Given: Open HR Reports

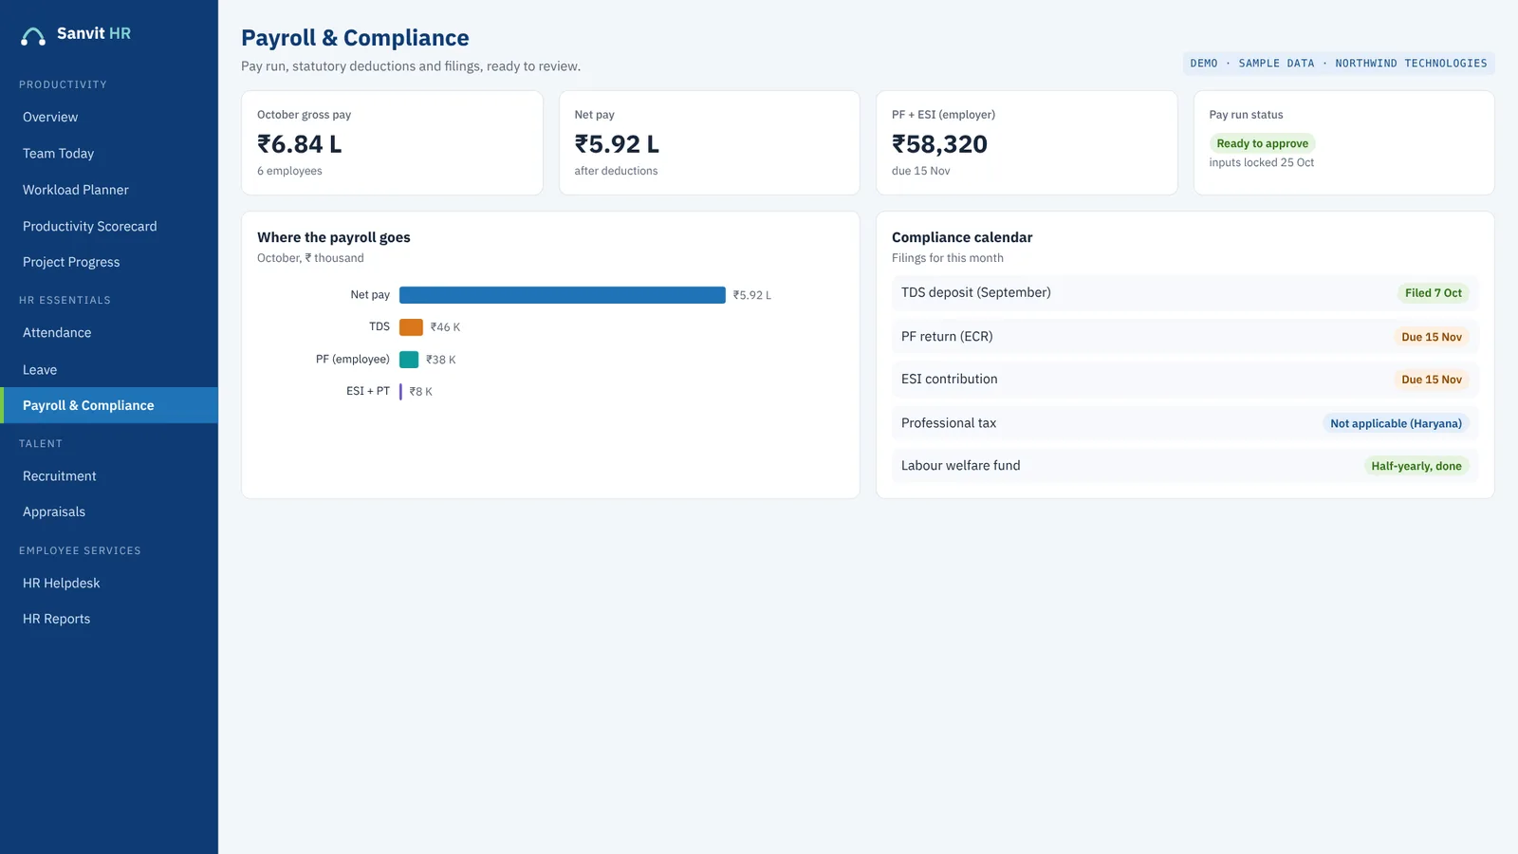Looking at the screenshot, I should 109,619.
